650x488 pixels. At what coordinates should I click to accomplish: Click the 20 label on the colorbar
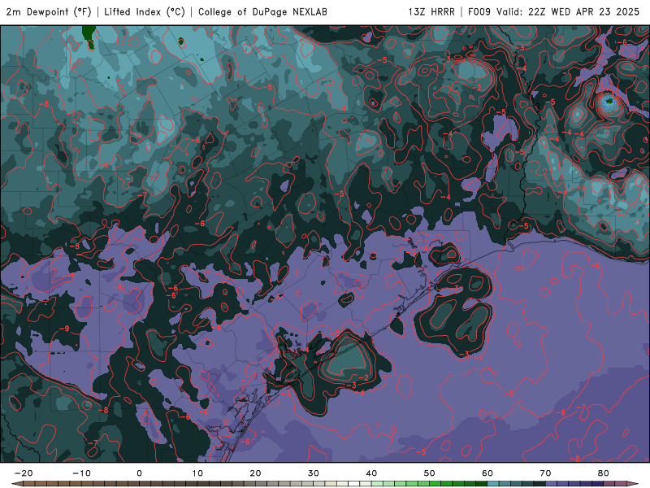(x=255, y=473)
